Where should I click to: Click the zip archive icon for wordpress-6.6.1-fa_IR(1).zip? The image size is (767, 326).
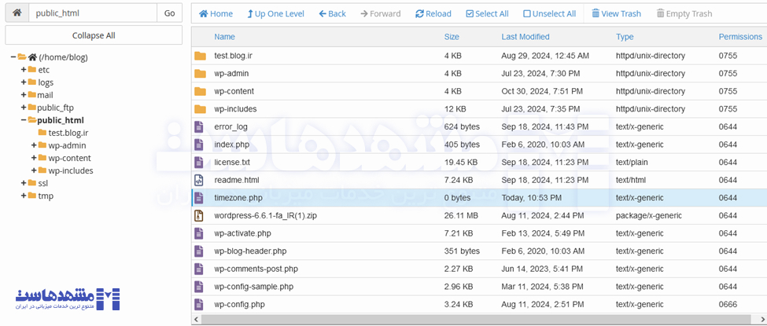200,215
